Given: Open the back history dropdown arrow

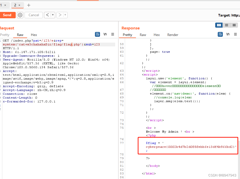Looking at the screenshot, I should click(53, 15).
